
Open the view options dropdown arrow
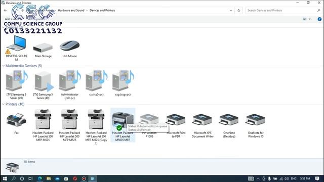point(310,19)
